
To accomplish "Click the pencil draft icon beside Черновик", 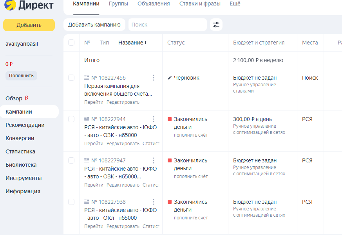I will tap(170, 78).
